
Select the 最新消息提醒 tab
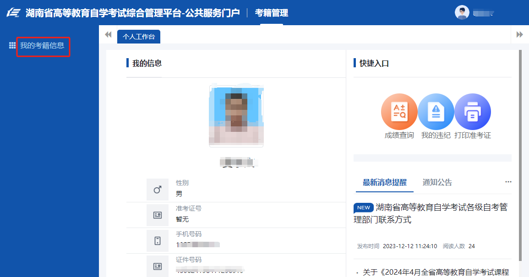[x=384, y=182]
